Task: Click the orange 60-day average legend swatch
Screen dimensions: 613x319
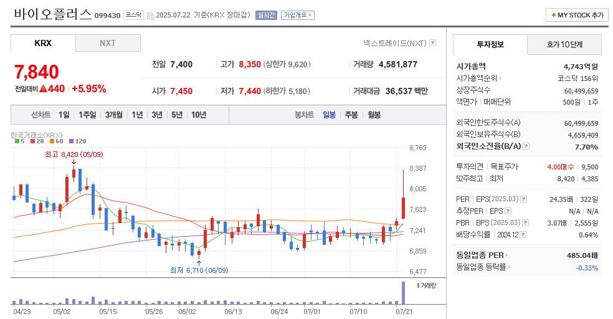Action: (52, 141)
